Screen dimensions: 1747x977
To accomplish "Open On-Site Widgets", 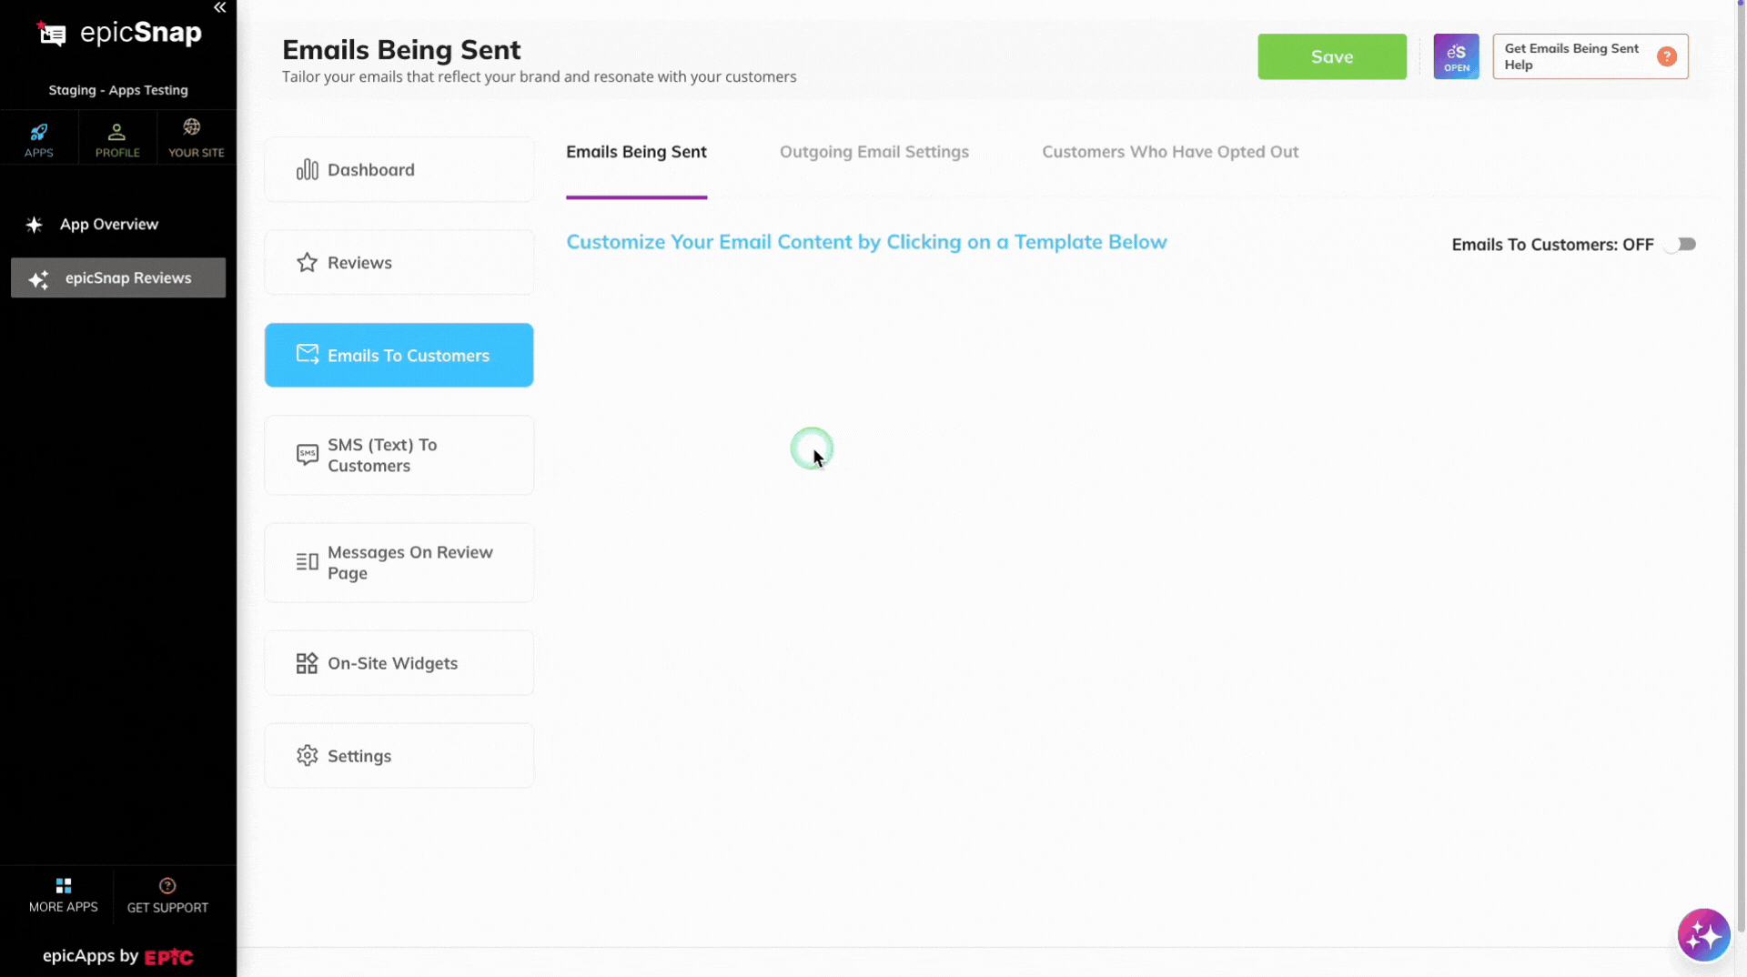I will 399,663.
